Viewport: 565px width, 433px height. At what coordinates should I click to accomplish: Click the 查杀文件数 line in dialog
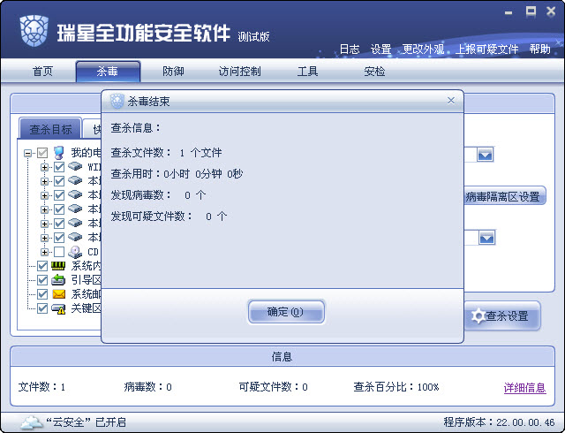click(166, 153)
